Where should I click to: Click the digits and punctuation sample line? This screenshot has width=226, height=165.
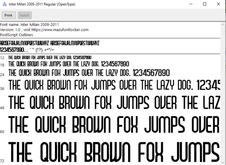27,50
